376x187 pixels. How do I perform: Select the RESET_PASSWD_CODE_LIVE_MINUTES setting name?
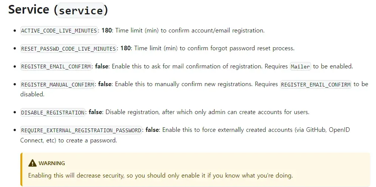click(69, 49)
